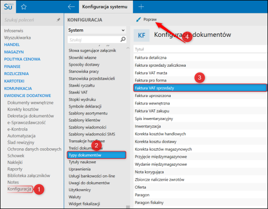Pin the command search panel
Viewport: 268px width, 209px height.
(58, 20)
